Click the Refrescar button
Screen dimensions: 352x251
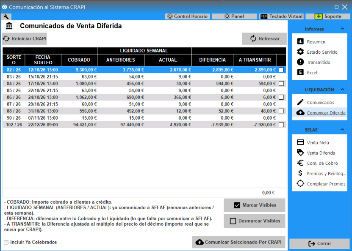click(x=264, y=38)
